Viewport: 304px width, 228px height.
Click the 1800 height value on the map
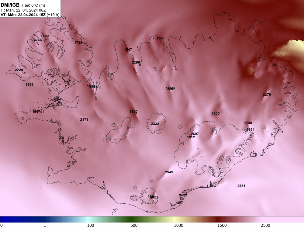[45, 36]
